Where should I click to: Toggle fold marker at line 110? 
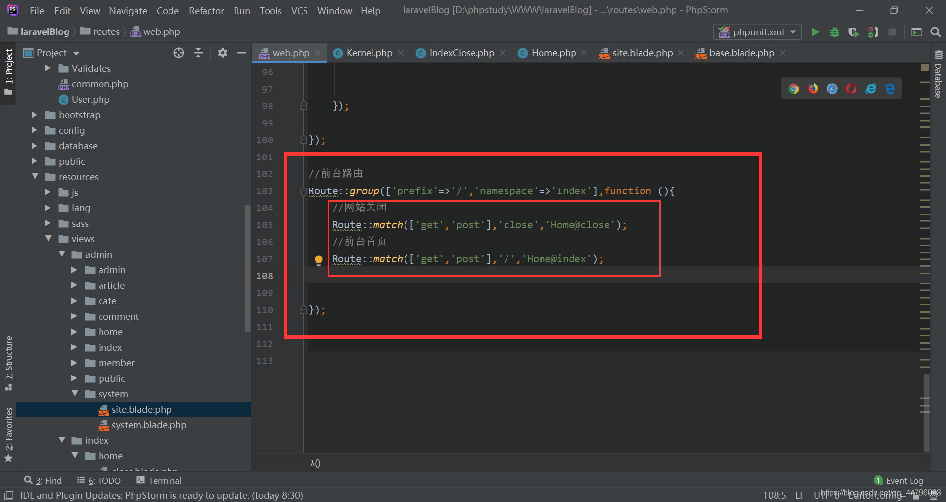[x=304, y=310]
